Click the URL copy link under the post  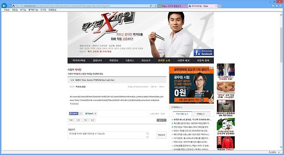(x=154, y=114)
